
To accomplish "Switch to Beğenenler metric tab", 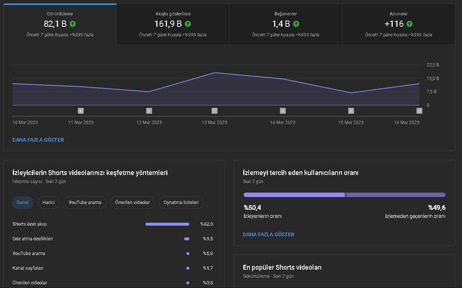I will [x=286, y=24].
